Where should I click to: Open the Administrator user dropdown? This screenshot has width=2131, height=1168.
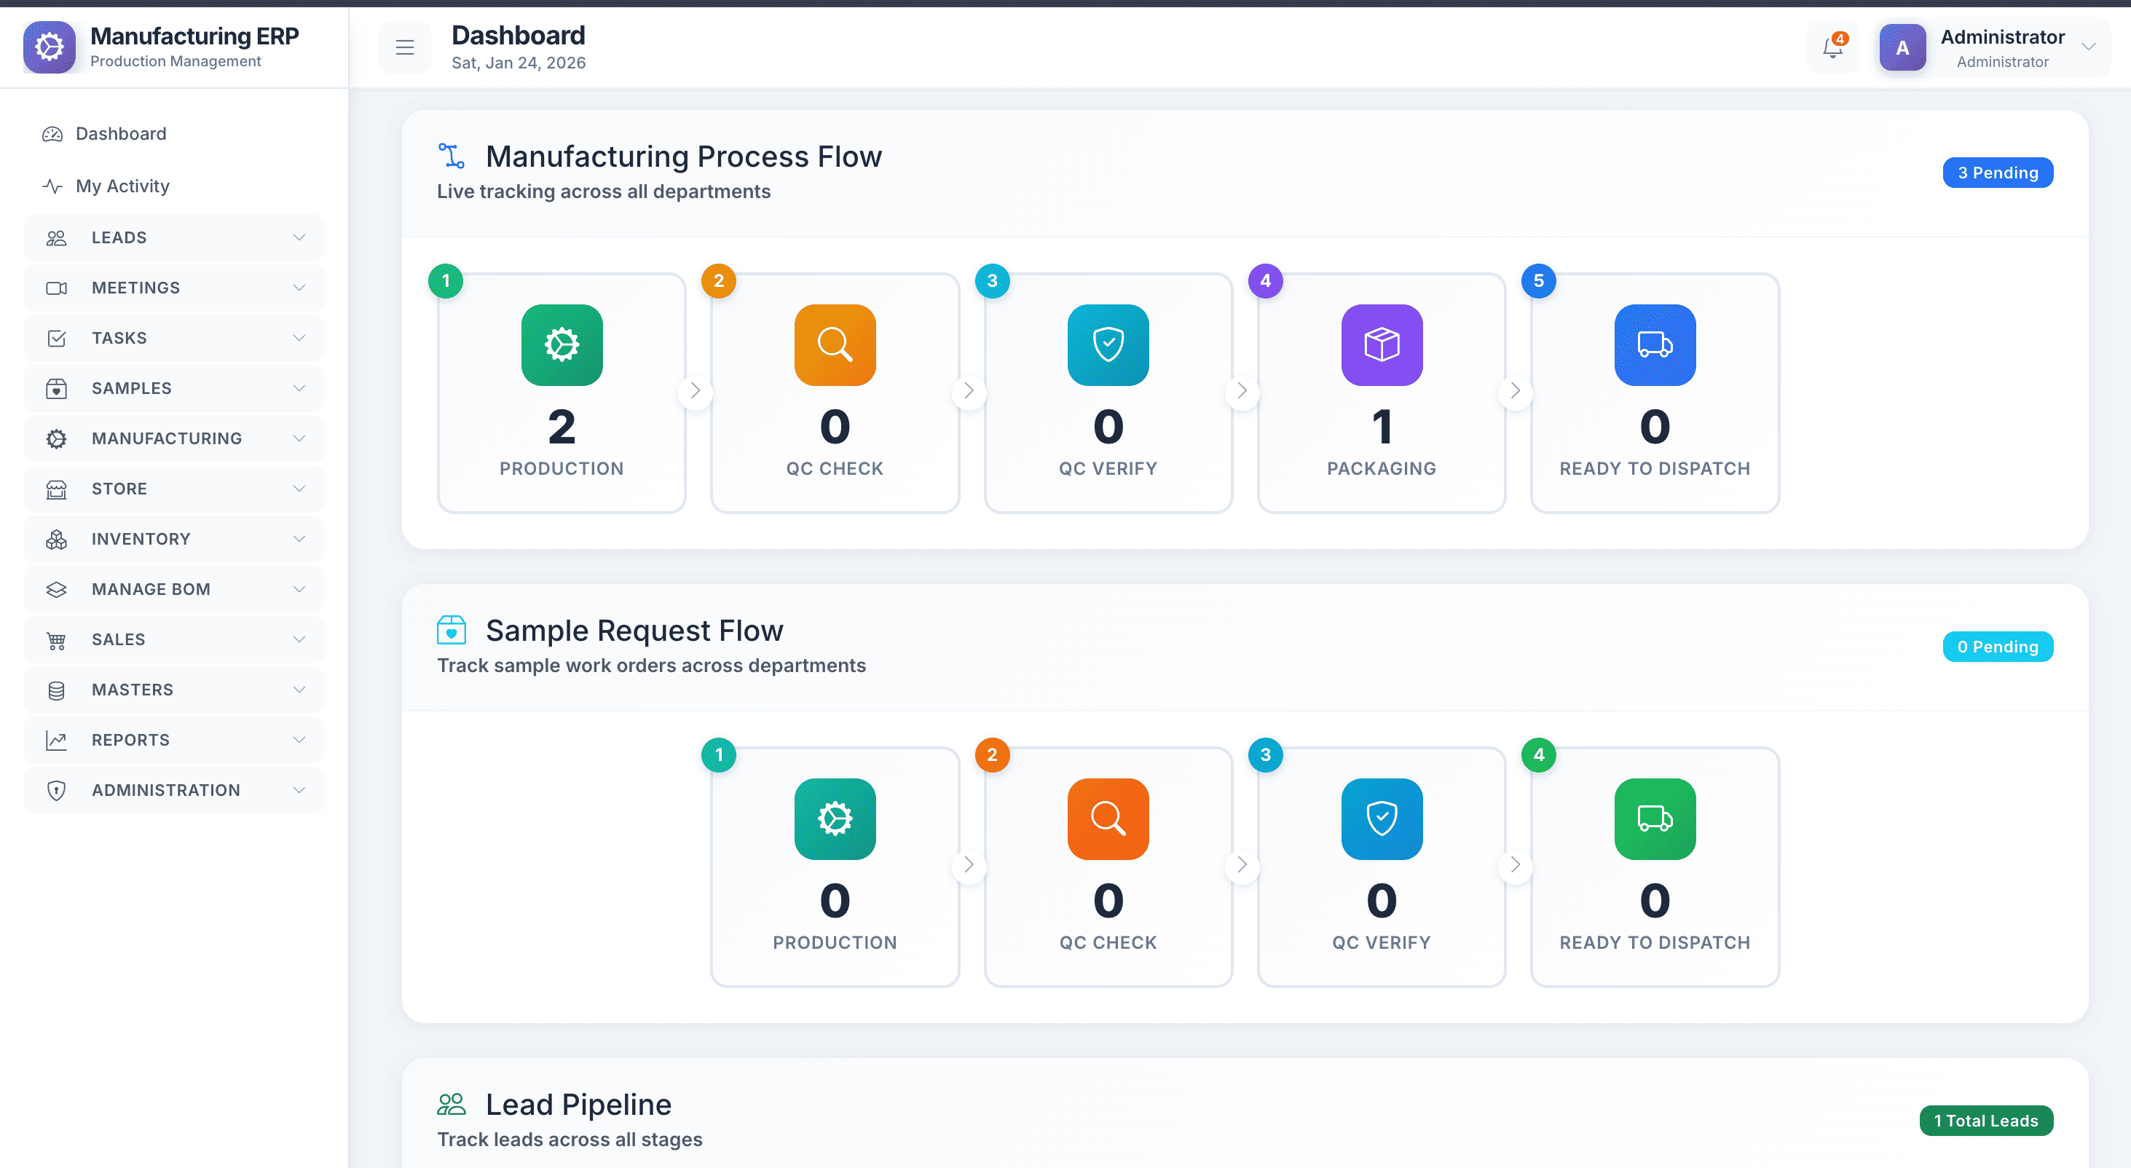point(1993,48)
